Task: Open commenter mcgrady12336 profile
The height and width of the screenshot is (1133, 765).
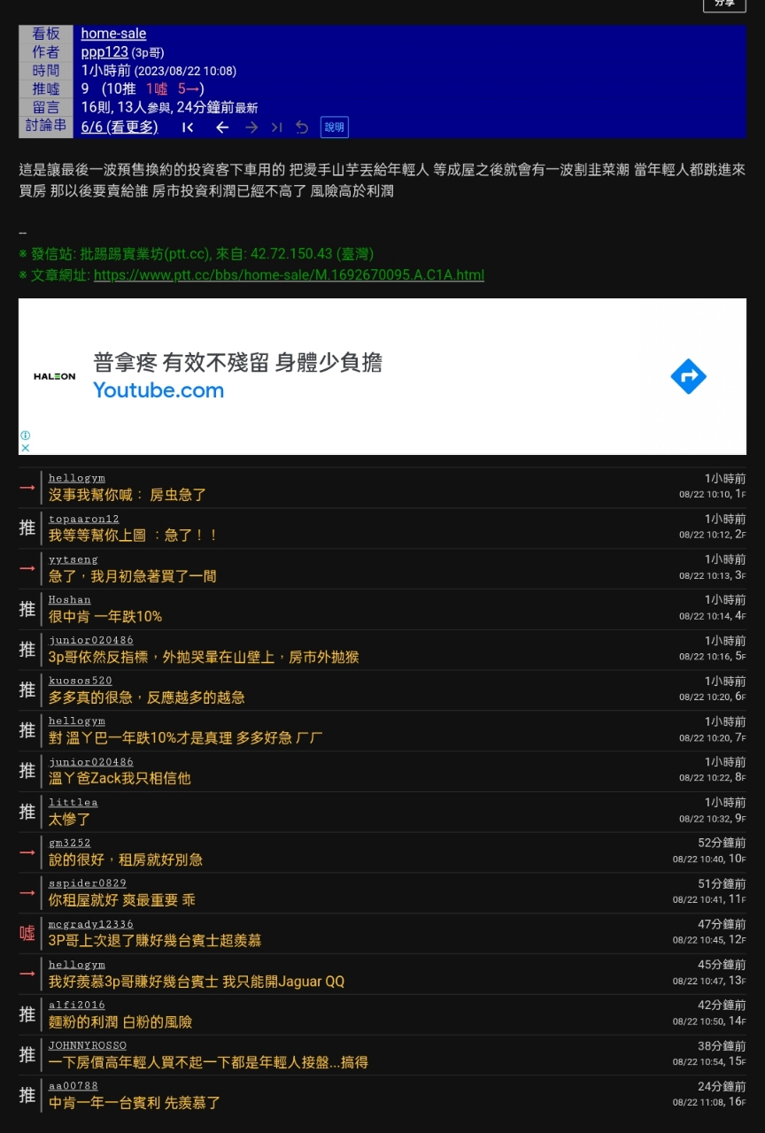Action: pos(90,924)
